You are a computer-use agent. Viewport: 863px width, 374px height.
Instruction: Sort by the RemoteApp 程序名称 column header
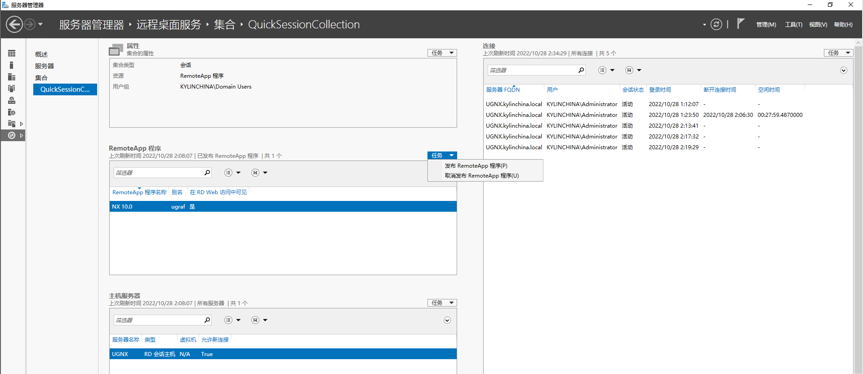coord(139,192)
